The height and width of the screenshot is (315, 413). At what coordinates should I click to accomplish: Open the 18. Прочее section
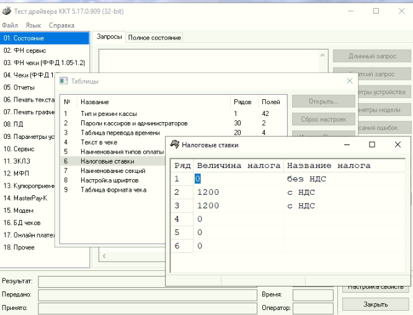(x=19, y=247)
